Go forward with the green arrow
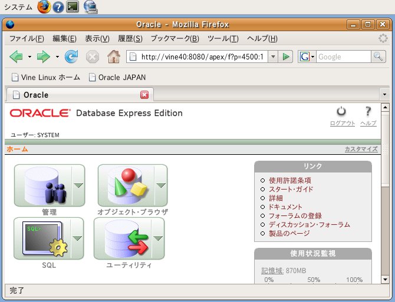 [x=44, y=57]
